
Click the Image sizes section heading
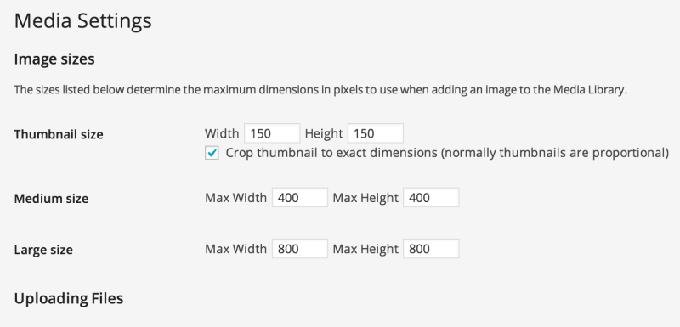[54, 59]
